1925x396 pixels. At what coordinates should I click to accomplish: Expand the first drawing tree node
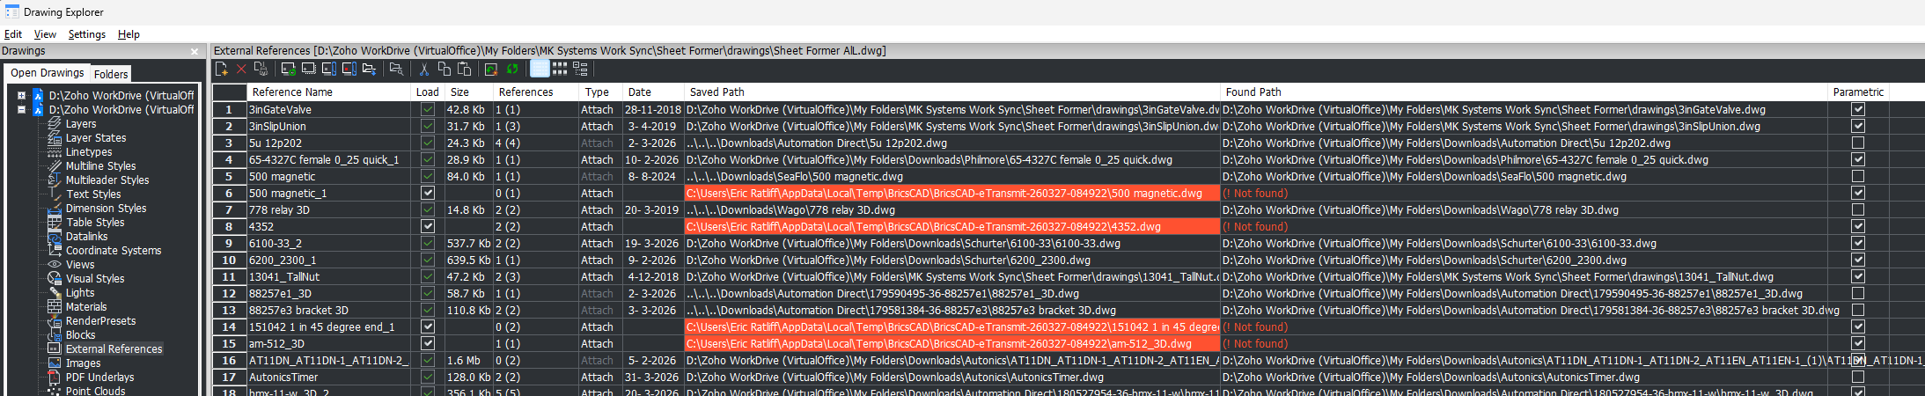coord(22,96)
